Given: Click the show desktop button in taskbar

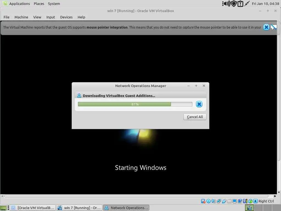Looking at the screenshot, I should tap(3, 208).
